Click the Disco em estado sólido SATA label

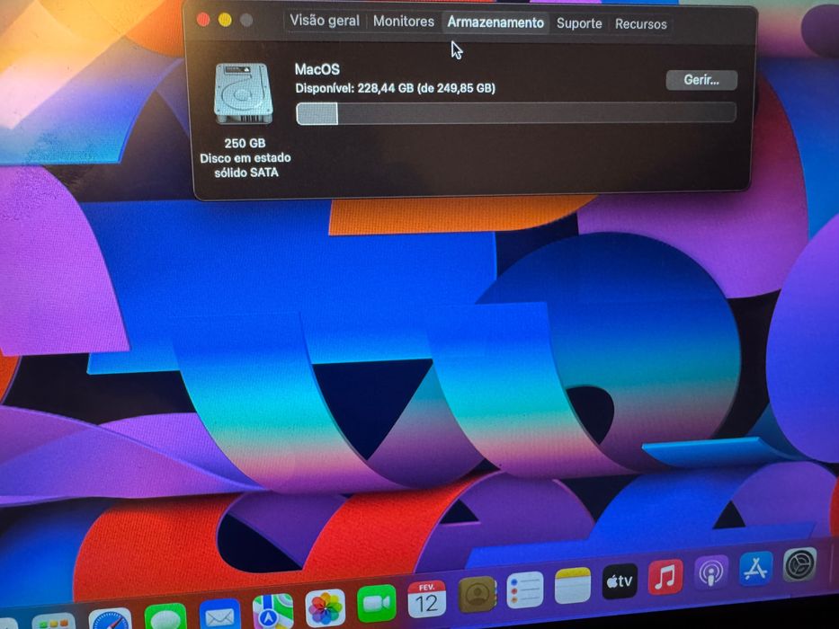click(x=245, y=165)
